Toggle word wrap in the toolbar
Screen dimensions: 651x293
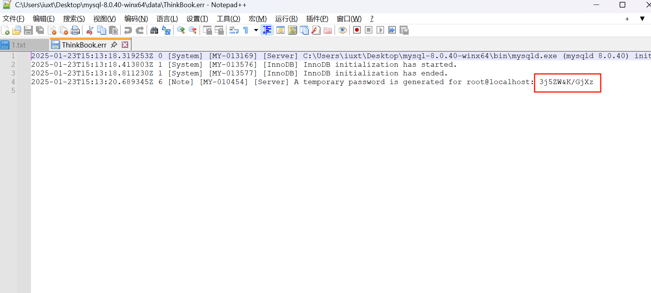coord(234,31)
